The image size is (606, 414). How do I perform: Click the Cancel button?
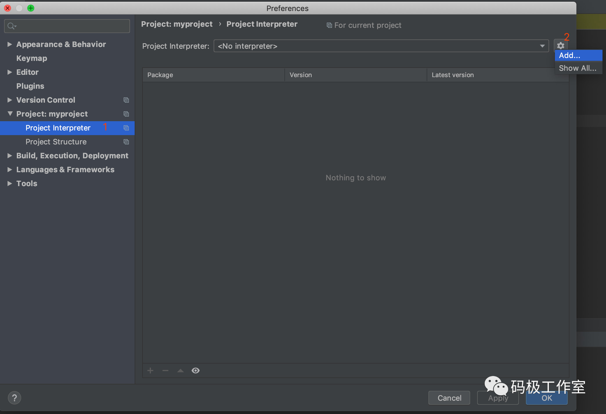[449, 397]
